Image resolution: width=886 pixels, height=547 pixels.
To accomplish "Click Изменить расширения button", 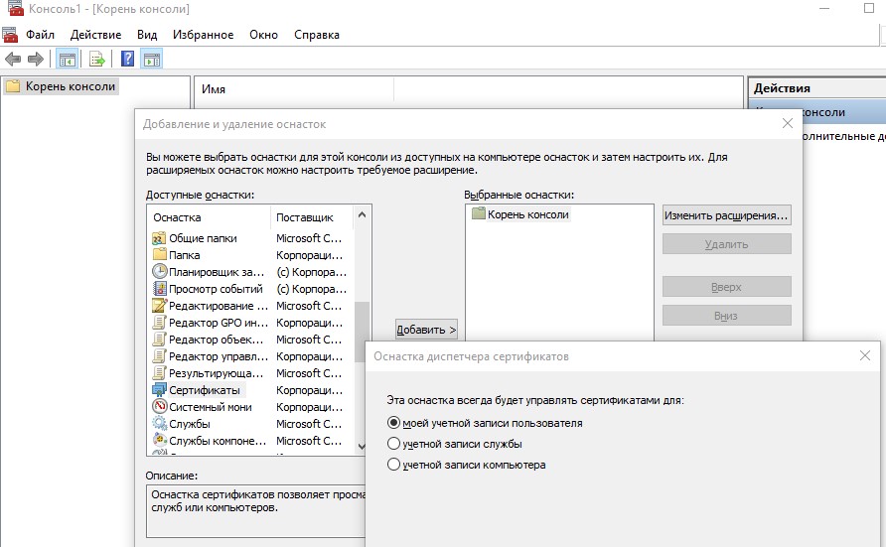I will [x=726, y=214].
